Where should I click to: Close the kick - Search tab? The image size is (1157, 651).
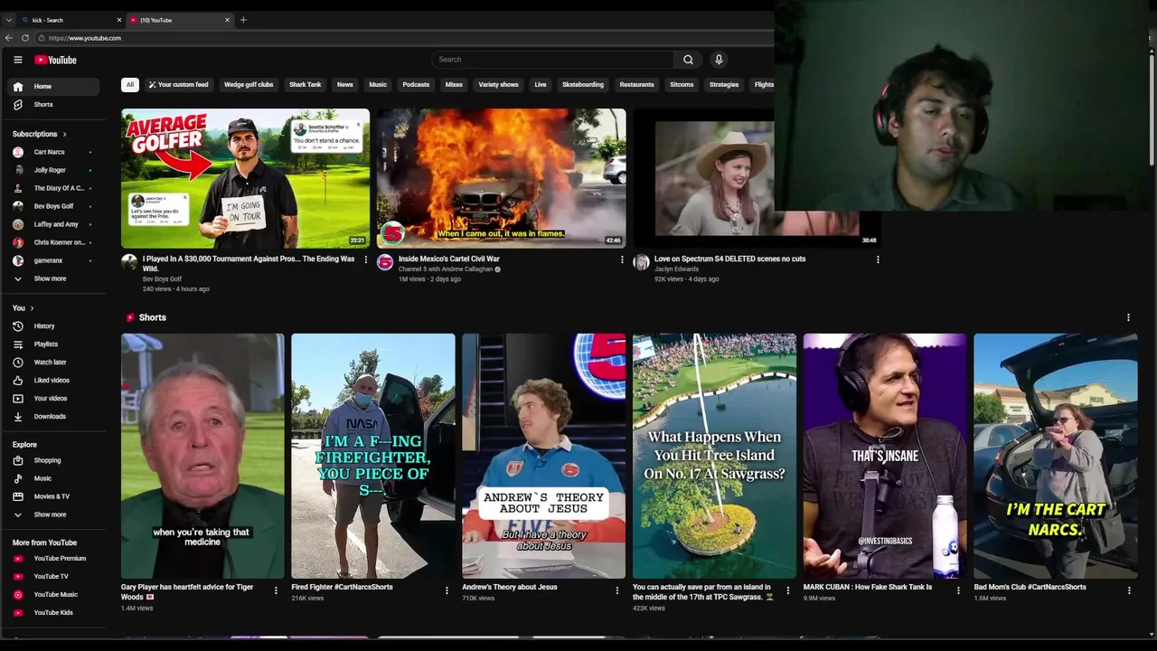coord(118,20)
